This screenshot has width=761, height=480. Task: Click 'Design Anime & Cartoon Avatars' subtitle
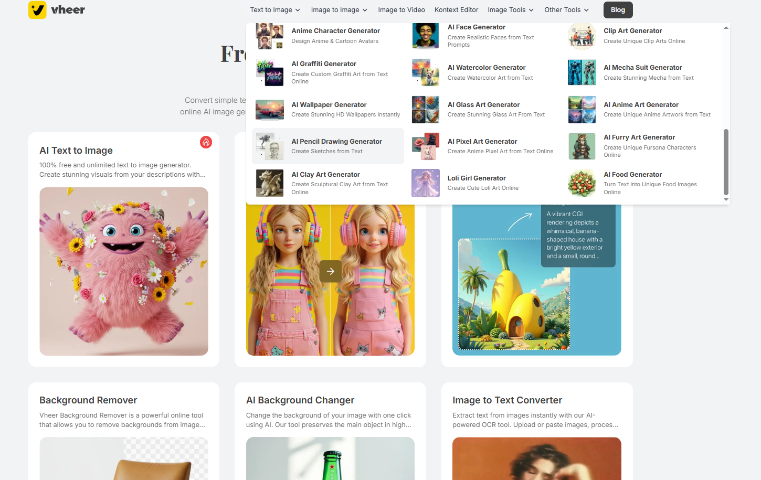[x=335, y=41]
